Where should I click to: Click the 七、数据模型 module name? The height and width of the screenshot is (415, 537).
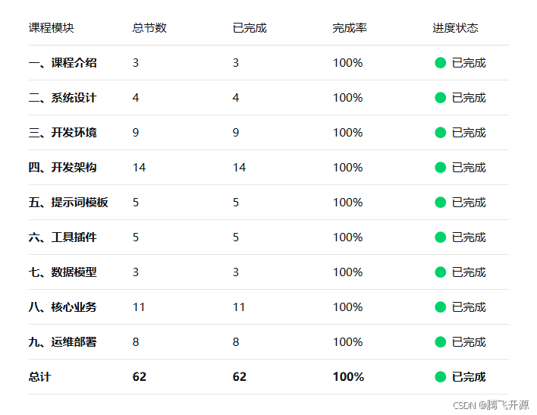(x=63, y=272)
